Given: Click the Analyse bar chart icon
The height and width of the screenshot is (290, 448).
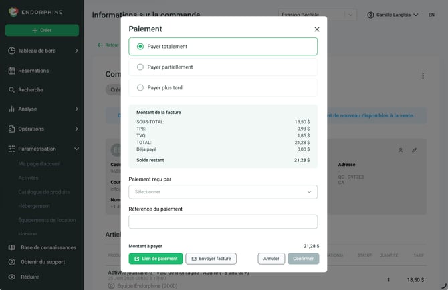Looking at the screenshot, I should click(12, 109).
